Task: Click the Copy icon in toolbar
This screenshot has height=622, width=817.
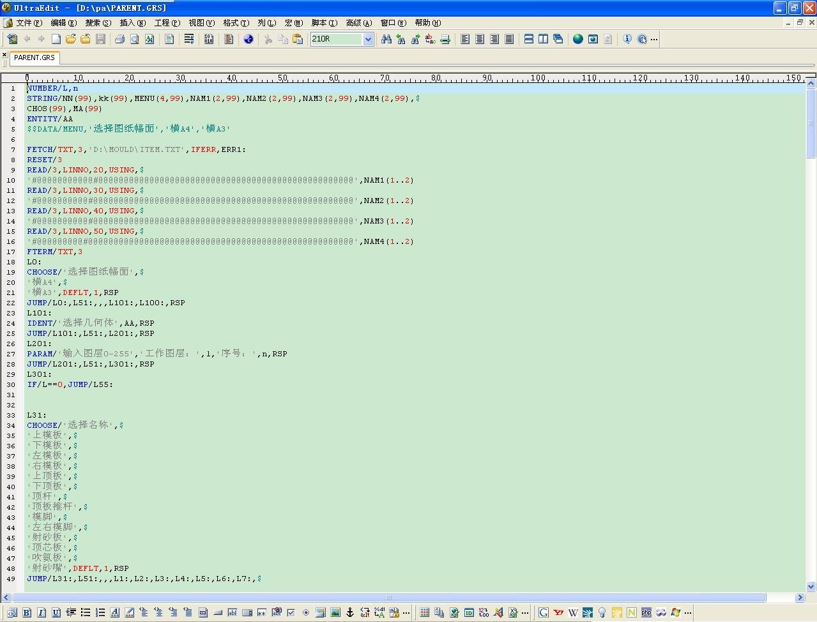Action: click(283, 39)
